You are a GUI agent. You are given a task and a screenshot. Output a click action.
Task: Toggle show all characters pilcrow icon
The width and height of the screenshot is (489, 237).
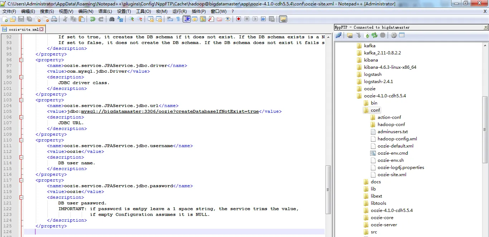pos(178,19)
